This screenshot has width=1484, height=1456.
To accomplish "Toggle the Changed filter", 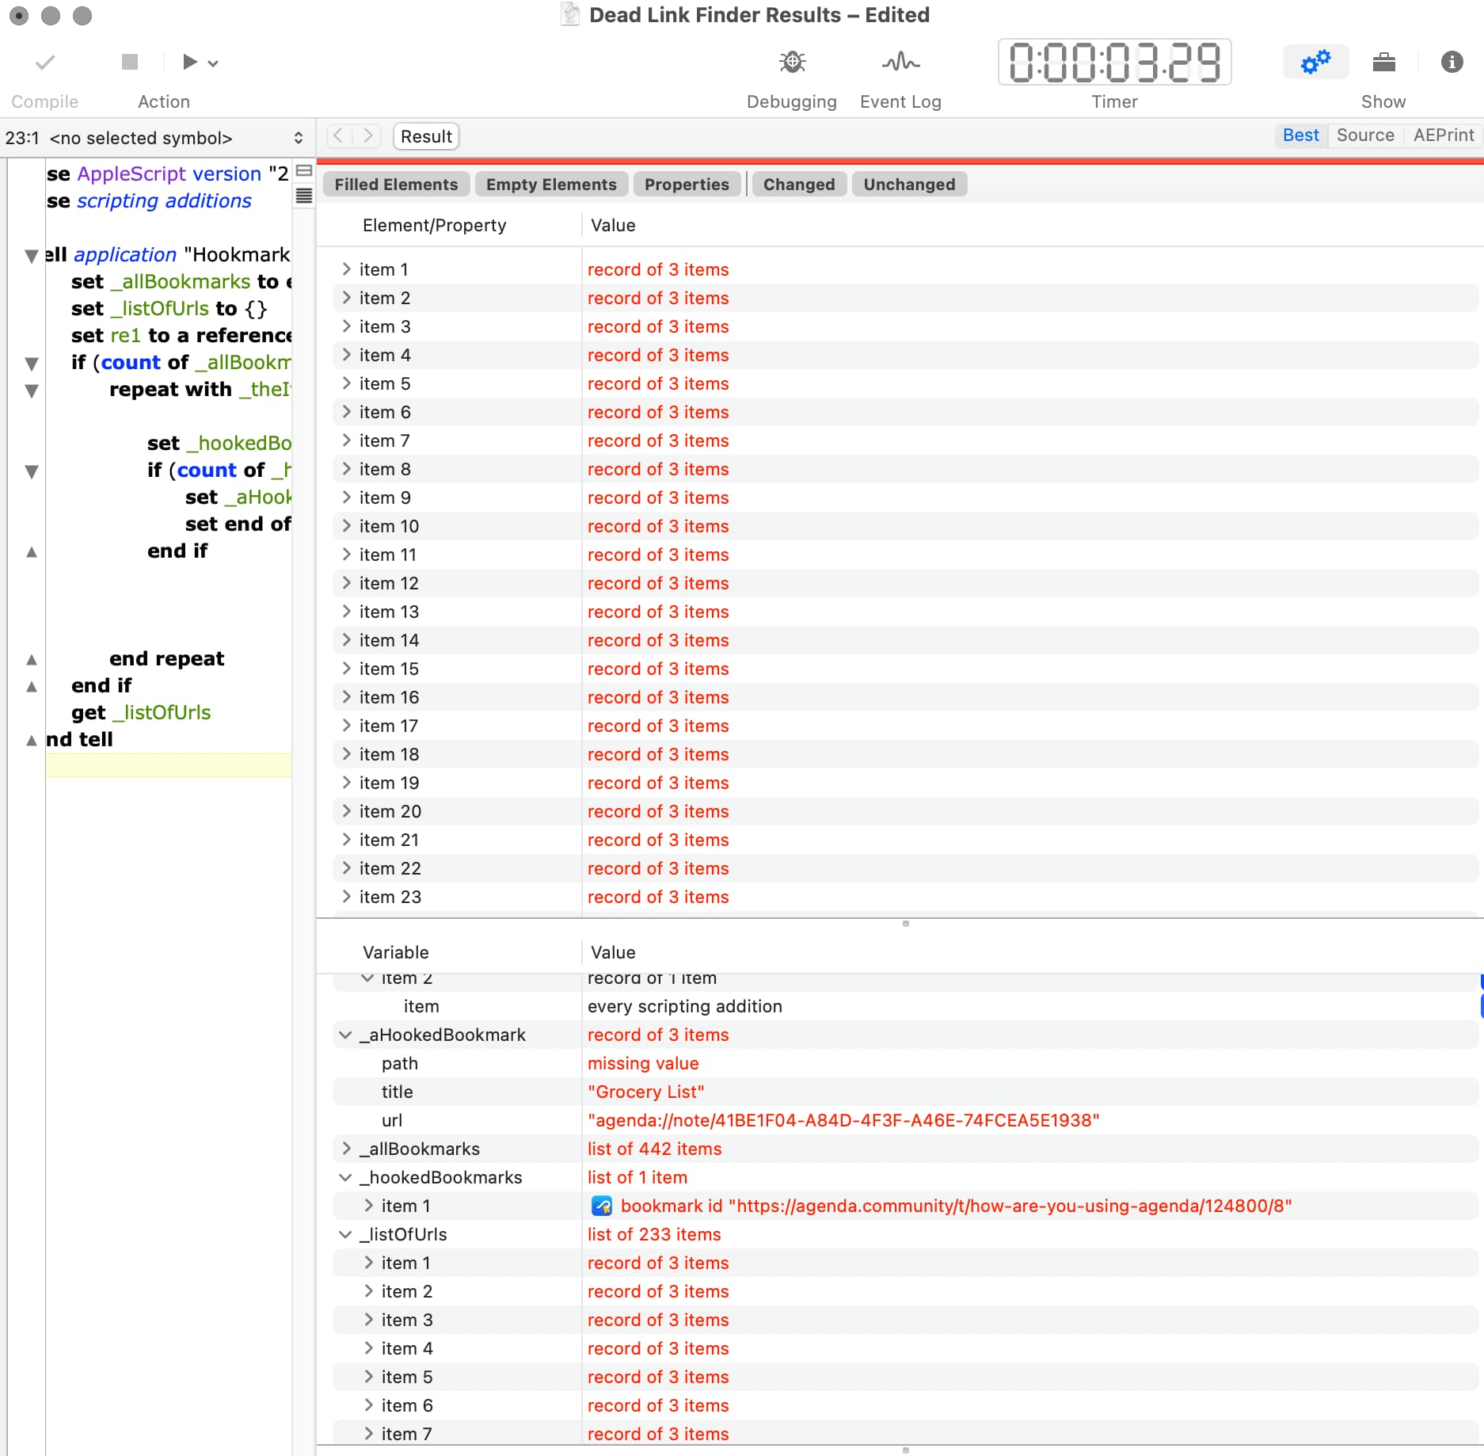I will click(799, 185).
